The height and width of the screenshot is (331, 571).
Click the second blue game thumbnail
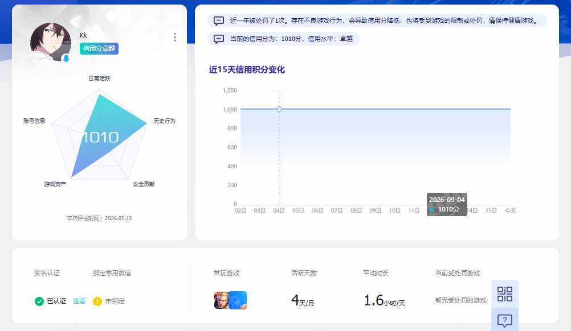click(238, 300)
